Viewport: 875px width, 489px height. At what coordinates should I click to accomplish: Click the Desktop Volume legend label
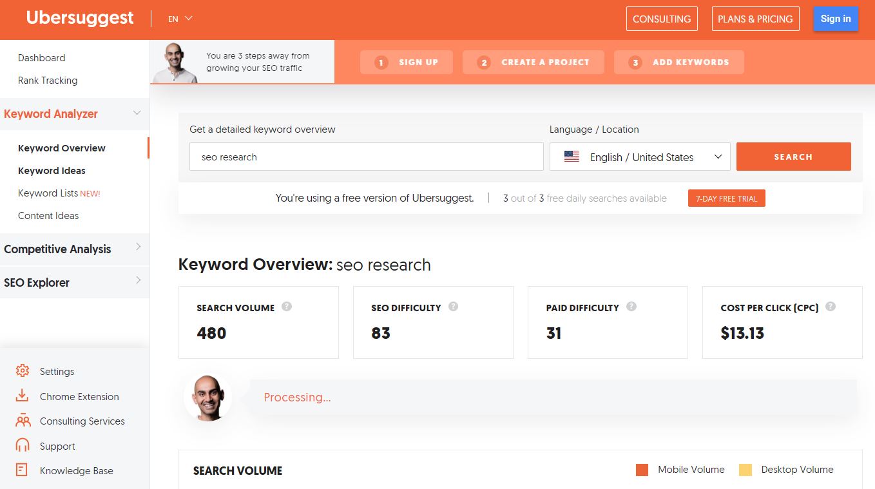coord(797,470)
